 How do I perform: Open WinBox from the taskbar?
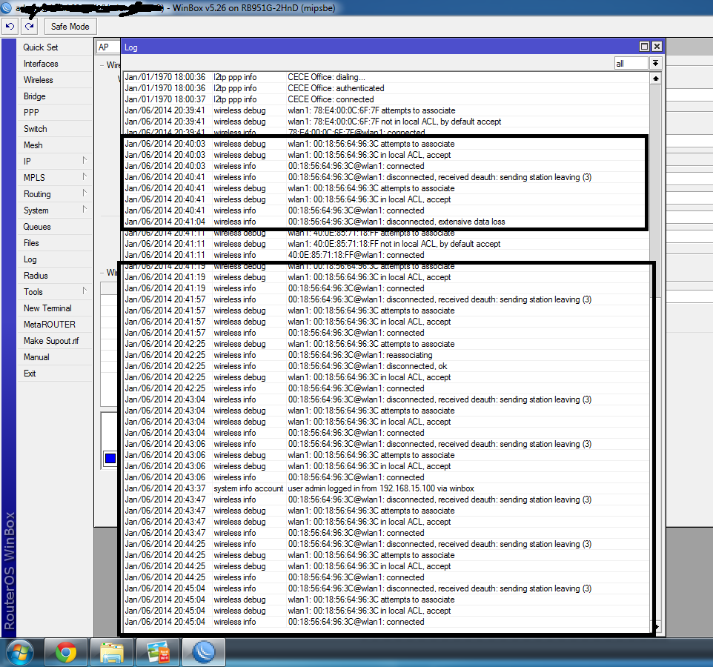pyautogui.click(x=203, y=652)
